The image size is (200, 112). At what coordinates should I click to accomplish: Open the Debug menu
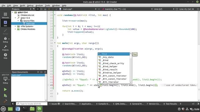(x=30, y=6)
